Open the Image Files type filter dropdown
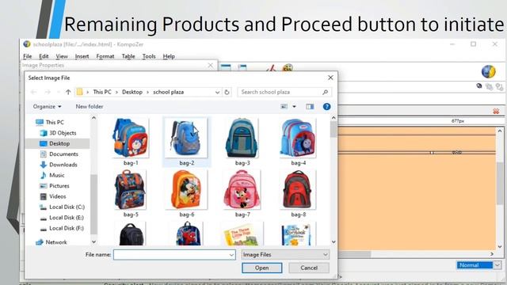Screen dimensions: 507x285 pos(285,255)
